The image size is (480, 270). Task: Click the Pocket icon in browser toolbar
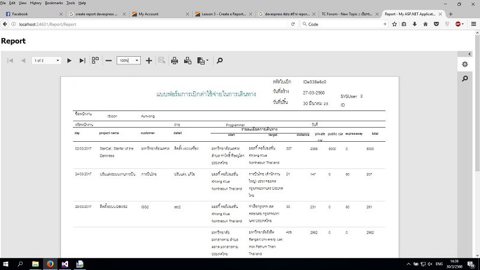(436, 24)
